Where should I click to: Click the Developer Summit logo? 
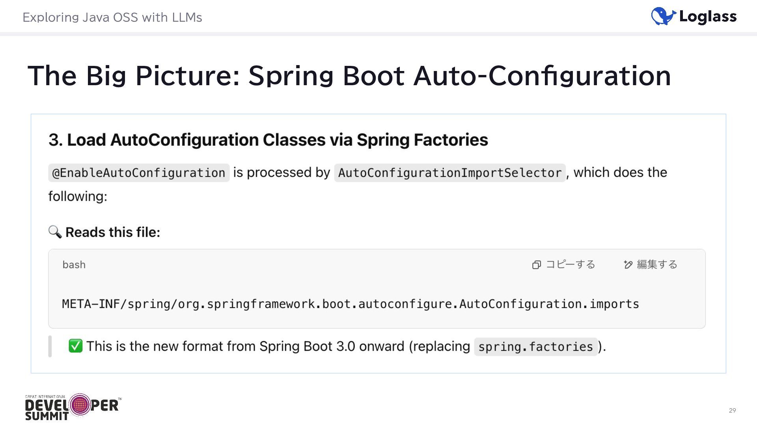[x=73, y=407]
